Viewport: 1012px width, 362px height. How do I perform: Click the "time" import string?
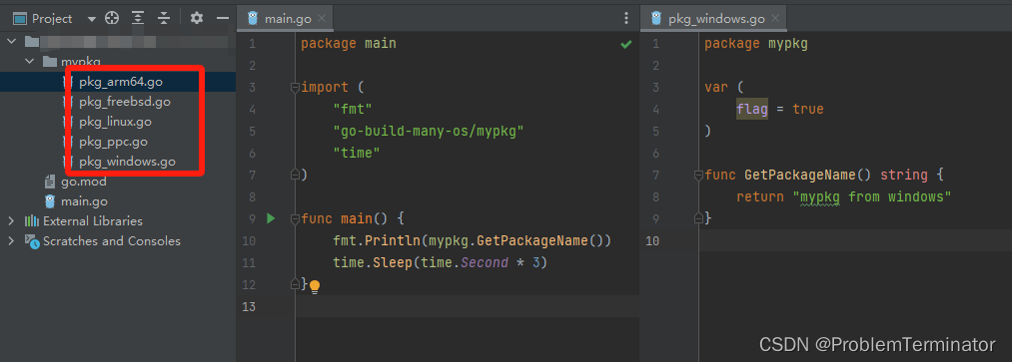pyautogui.click(x=357, y=153)
